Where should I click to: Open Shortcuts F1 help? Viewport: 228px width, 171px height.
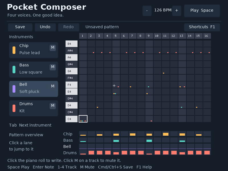[x=202, y=27]
